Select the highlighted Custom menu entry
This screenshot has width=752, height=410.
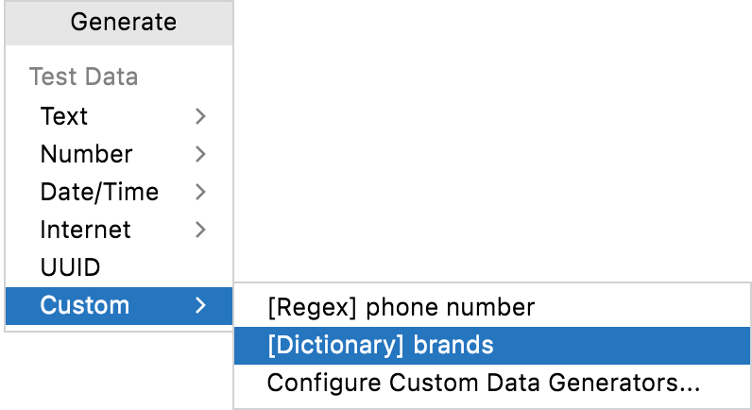(x=119, y=305)
